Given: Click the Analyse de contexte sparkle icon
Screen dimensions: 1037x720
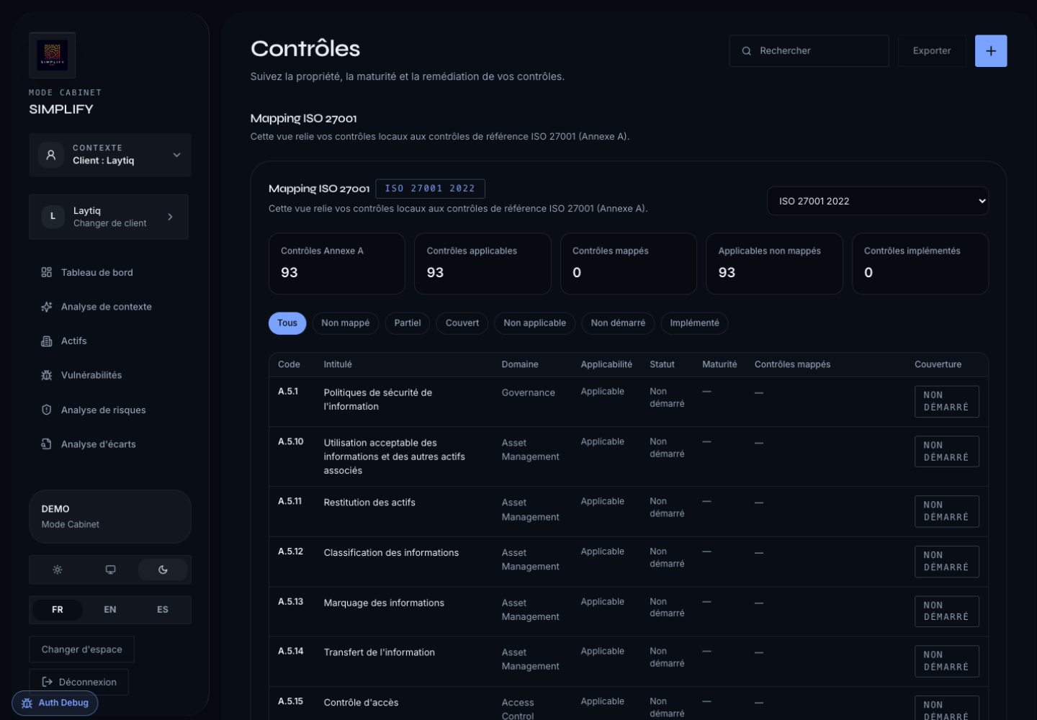Looking at the screenshot, I should tap(47, 307).
